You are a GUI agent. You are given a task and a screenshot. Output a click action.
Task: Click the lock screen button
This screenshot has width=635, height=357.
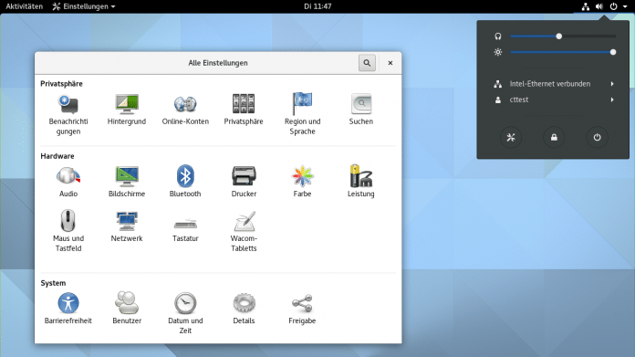coord(554,137)
